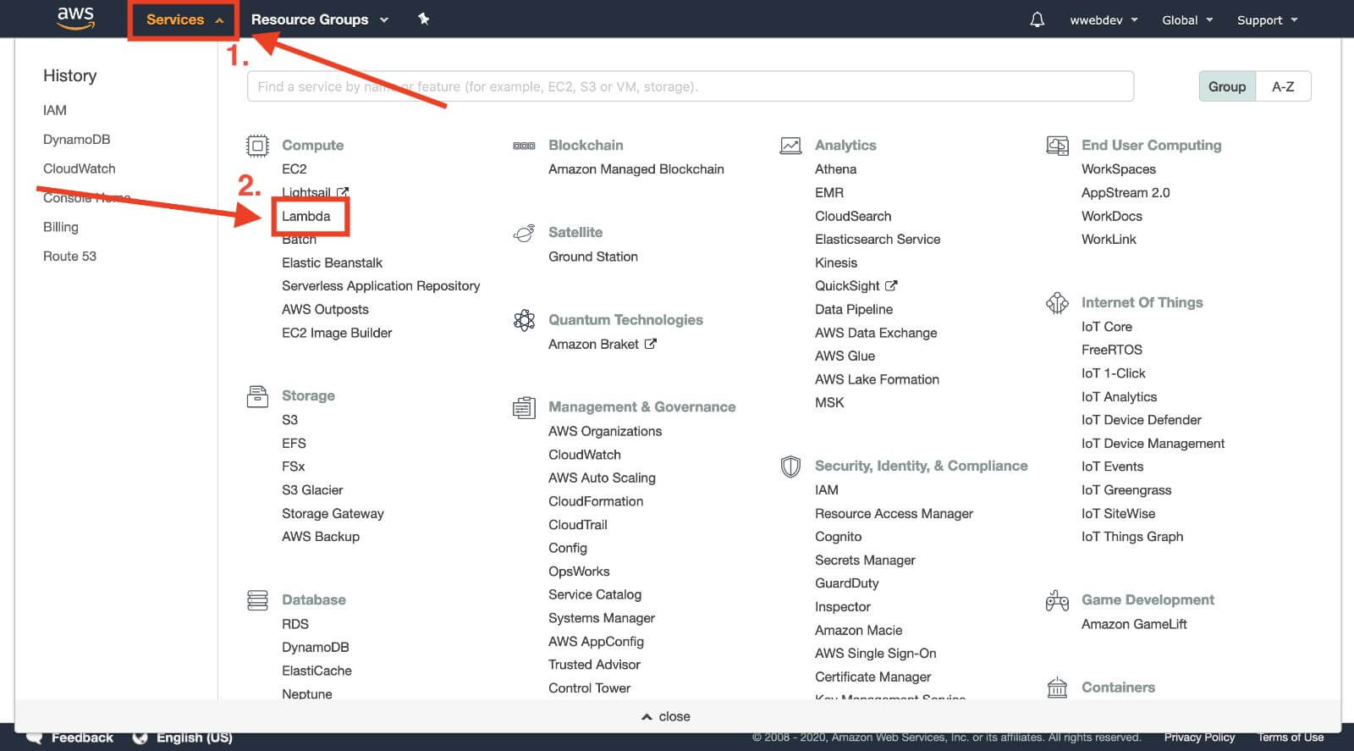1354x751 pixels.
Task: Open CloudWatch from History list
Action: click(x=80, y=168)
